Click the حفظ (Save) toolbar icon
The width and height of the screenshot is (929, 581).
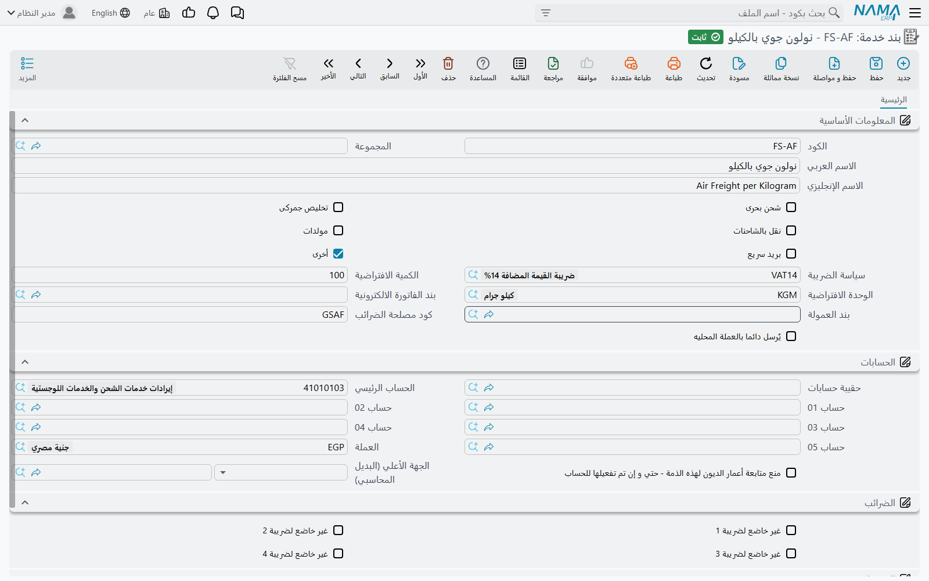click(x=876, y=63)
